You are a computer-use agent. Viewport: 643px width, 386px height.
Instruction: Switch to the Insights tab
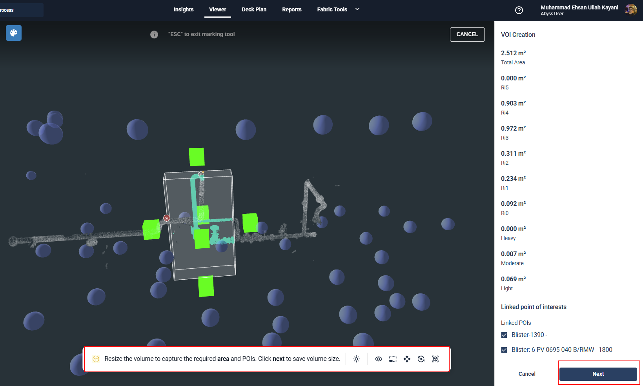[x=184, y=9]
